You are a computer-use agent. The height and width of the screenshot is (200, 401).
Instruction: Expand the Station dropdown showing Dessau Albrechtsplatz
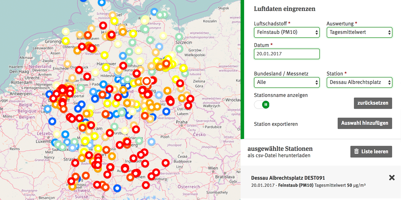point(359,82)
